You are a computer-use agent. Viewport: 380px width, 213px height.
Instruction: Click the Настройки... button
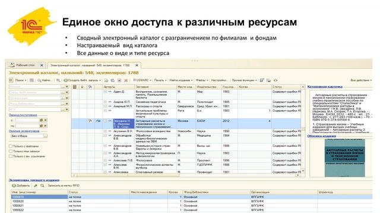click(x=220, y=80)
